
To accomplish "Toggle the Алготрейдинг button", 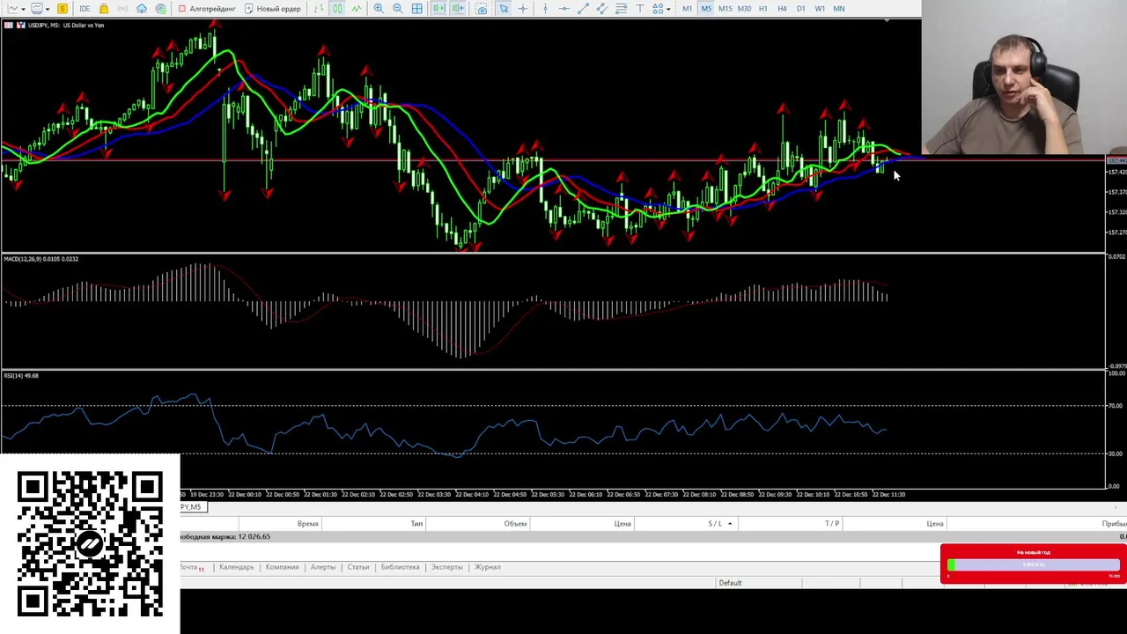I will coord(207,9).
